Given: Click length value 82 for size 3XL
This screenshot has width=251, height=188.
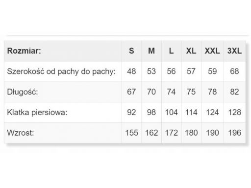Looking at the screenshot, I should (x=234, y=92).
